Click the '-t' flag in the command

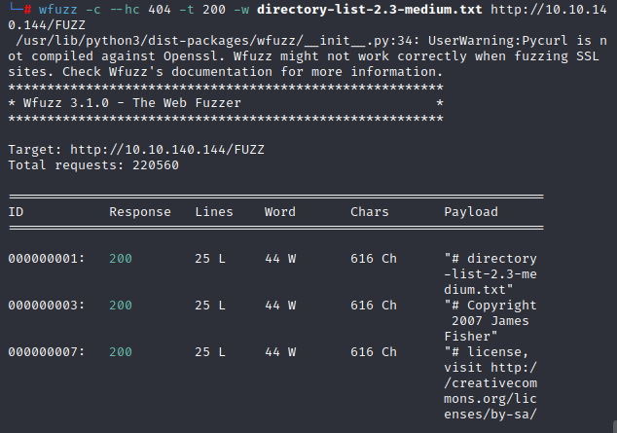coord(187,10)
